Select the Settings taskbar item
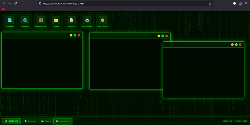The width and height of the screenshot is (250, 125). pos(63,121)
